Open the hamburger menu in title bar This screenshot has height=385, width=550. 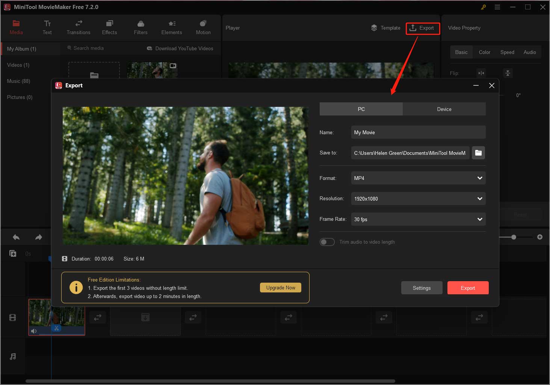pyautogui.click(x=497, y=7)
